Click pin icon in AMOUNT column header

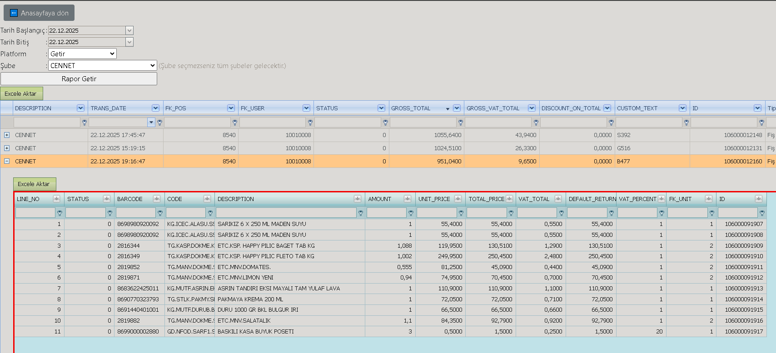(x=408, y=199)
